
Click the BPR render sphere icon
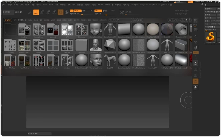click(196, 21)
